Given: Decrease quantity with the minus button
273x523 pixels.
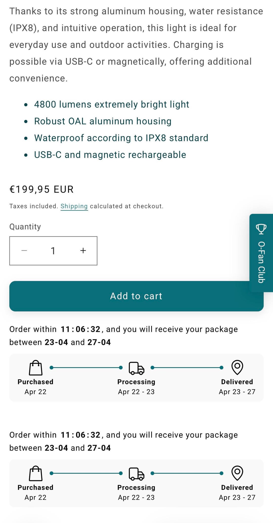Looking at the screenshot, I should [24, 251].
